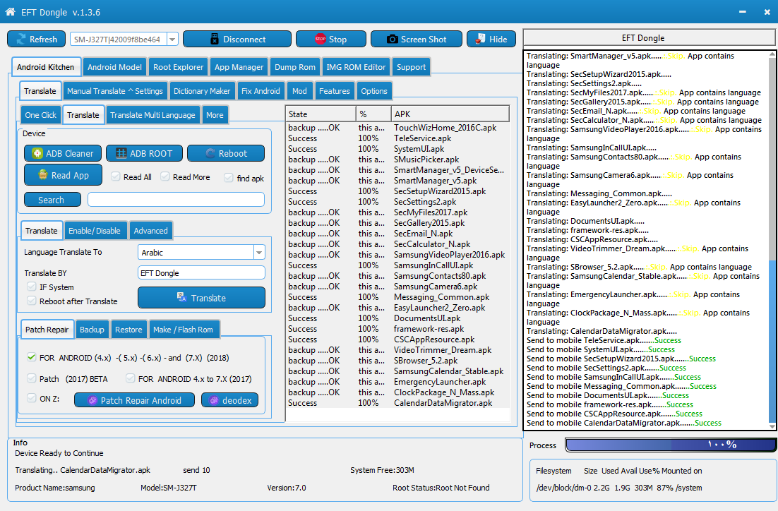778x511 pixels.
Task: Open the Features tab
Action: click(x=334, y=91)
